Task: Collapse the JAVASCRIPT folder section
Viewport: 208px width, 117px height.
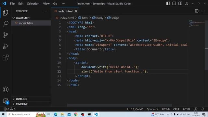Action: (31, 18)
